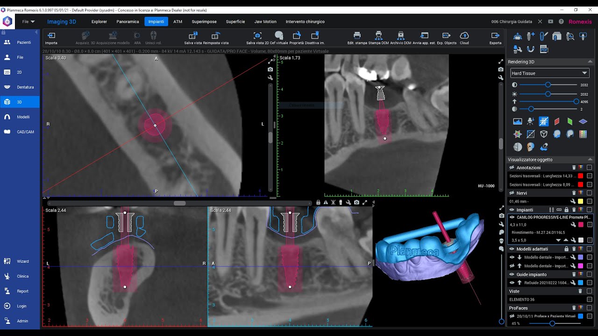Click Avvia app. est. icon
598x336 pixels.
(424, 35)
